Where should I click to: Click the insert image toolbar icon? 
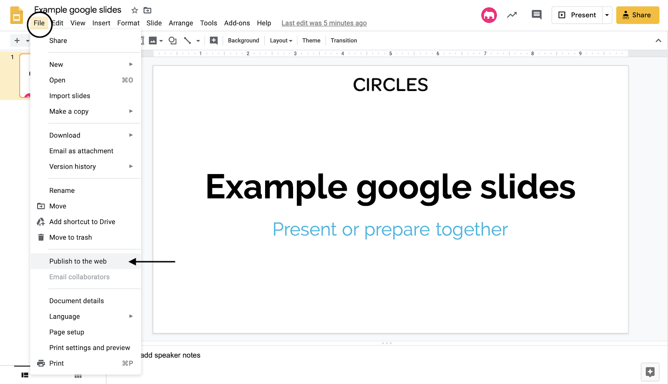coord(153,40)
